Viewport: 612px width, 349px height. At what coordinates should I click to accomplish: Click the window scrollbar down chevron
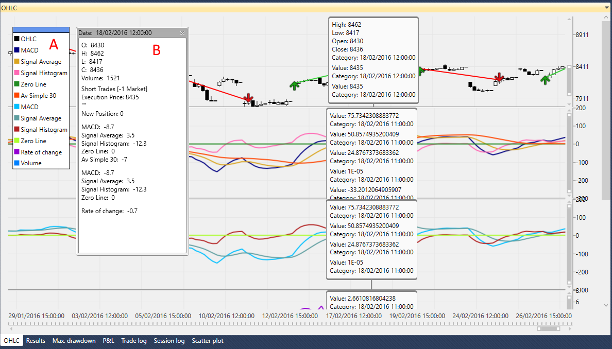click(606, 305)
